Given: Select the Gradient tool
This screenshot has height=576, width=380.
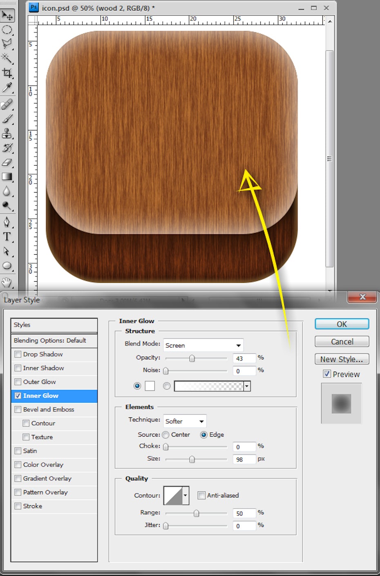Looking at the screenshot, I should [x=7, y=177].
